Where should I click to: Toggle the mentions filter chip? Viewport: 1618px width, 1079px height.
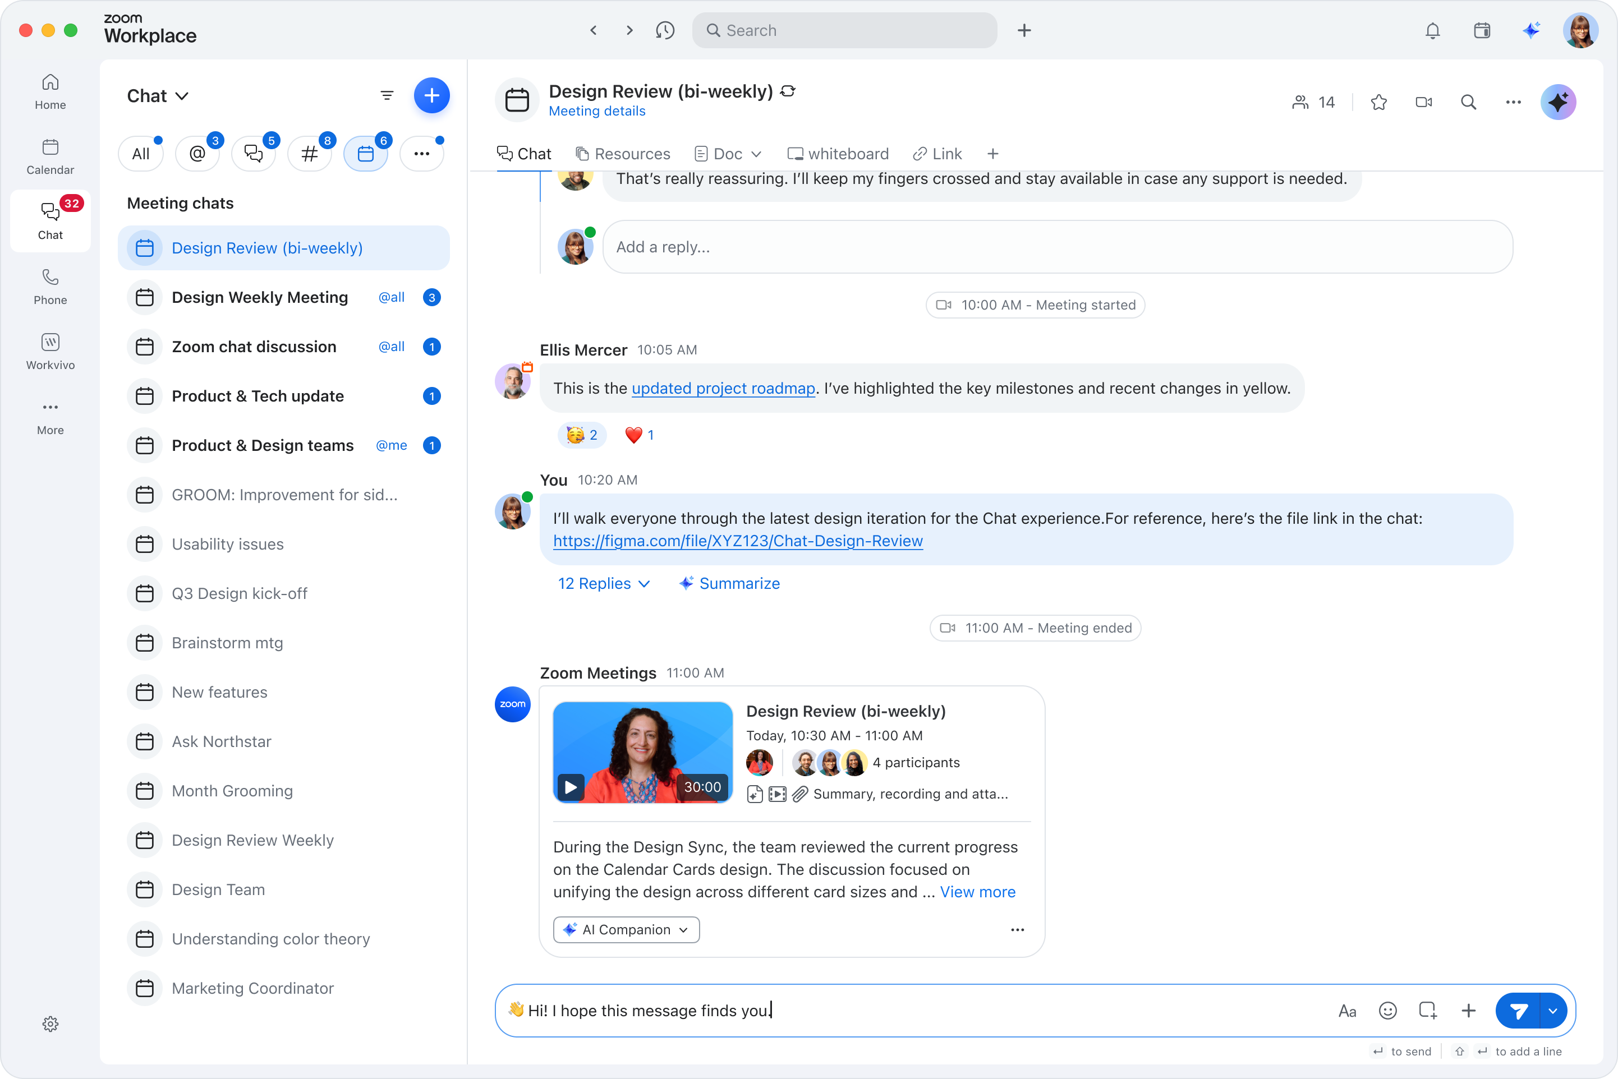pyautogui.click(x=197, y=154)
